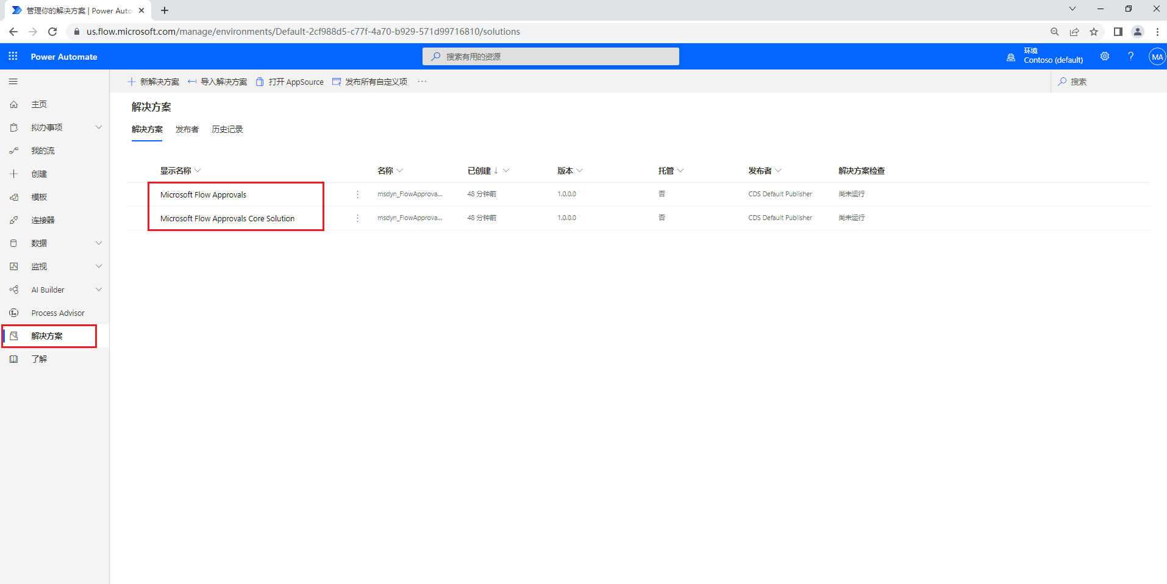Click 导入解决方案 in the command bar

[x=218, y=82]
